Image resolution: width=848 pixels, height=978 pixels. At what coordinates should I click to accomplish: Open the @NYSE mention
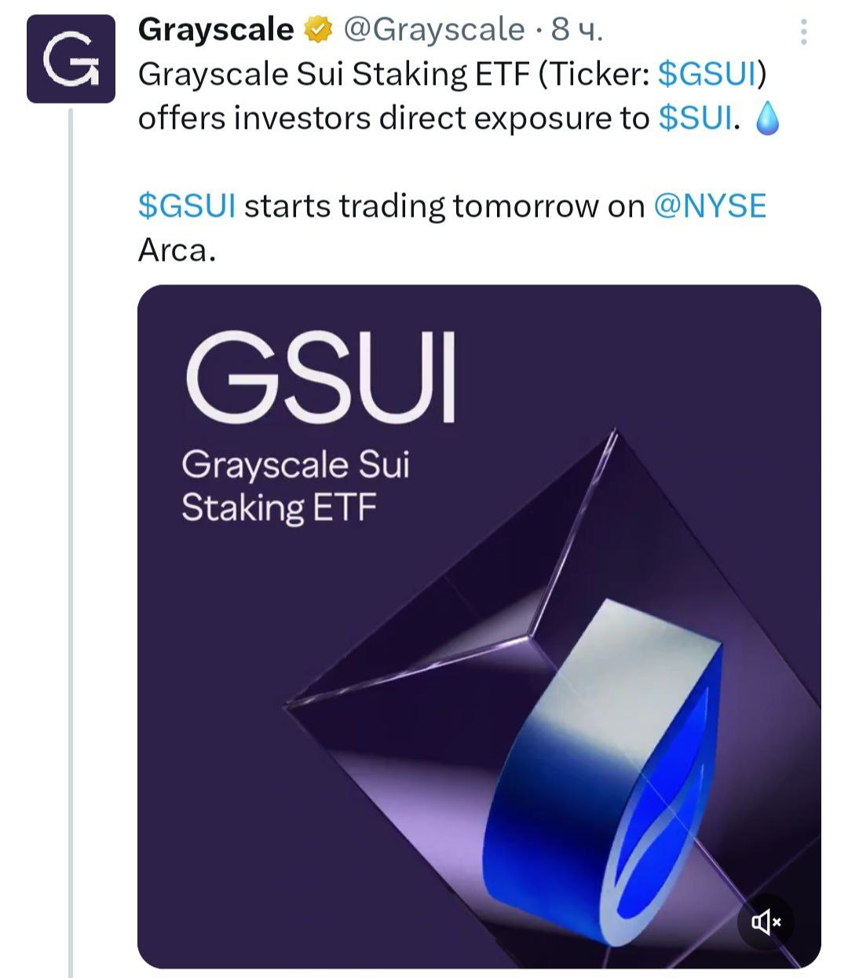click(x=709, y=207)
